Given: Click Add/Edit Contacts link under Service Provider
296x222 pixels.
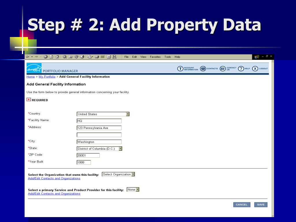Looking at the screenshot, I should (54, 194).
